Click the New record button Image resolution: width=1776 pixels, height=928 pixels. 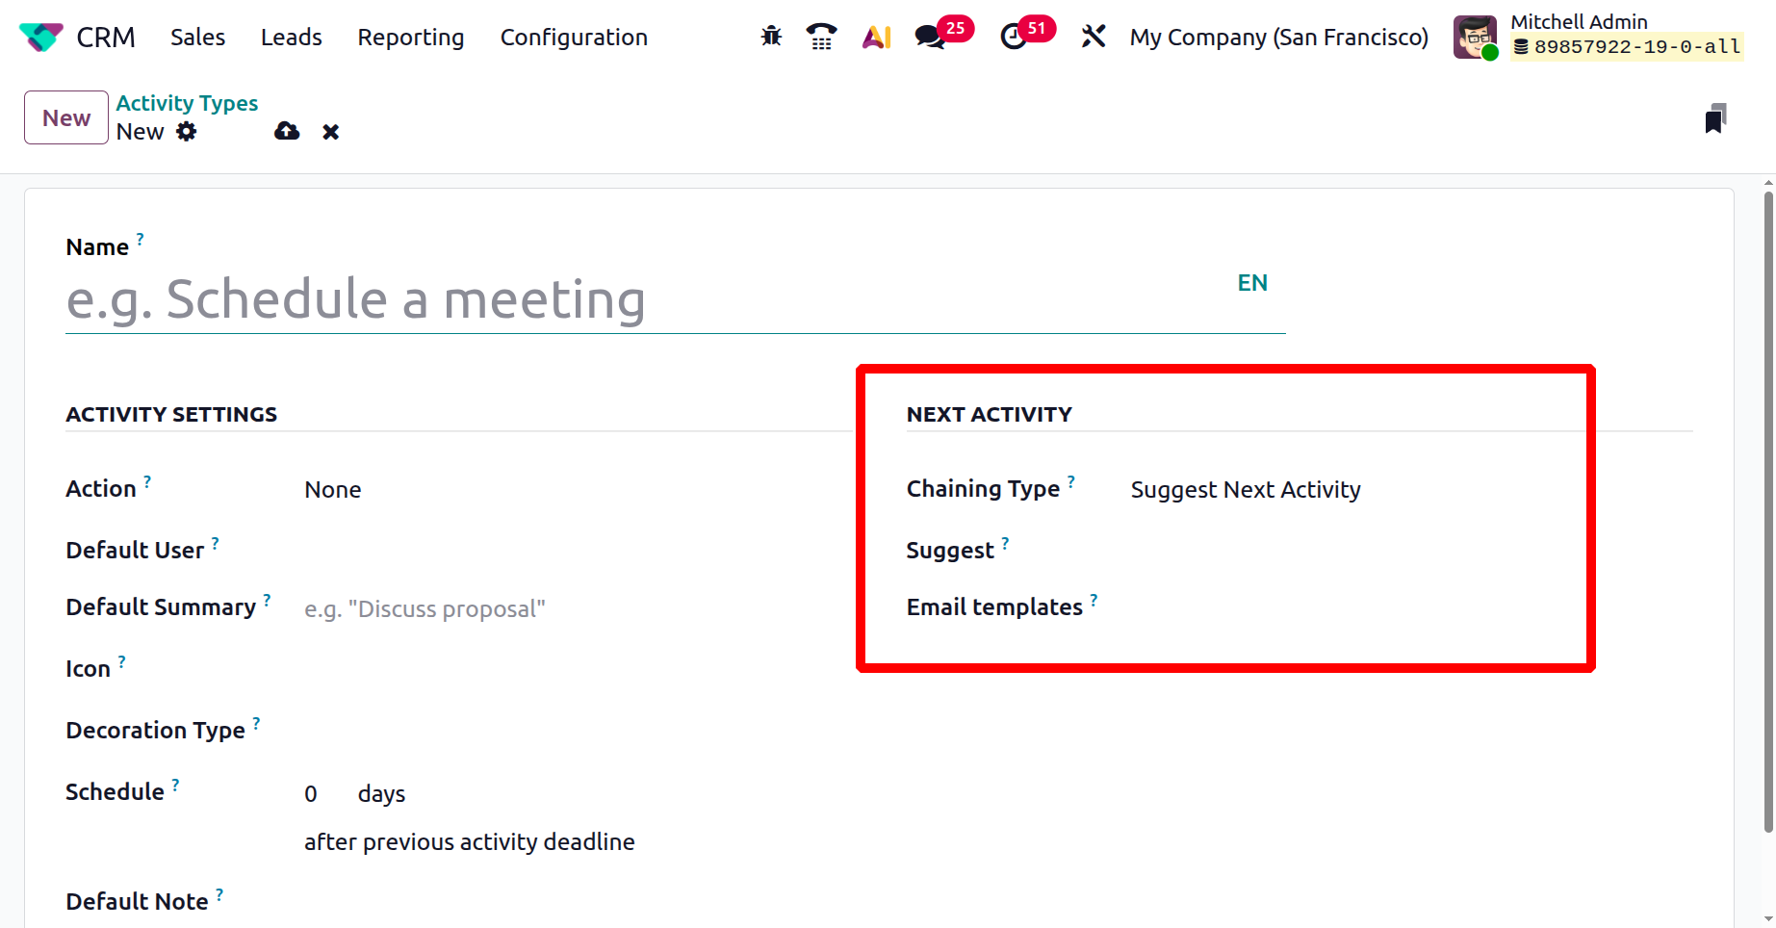(66, 117)
